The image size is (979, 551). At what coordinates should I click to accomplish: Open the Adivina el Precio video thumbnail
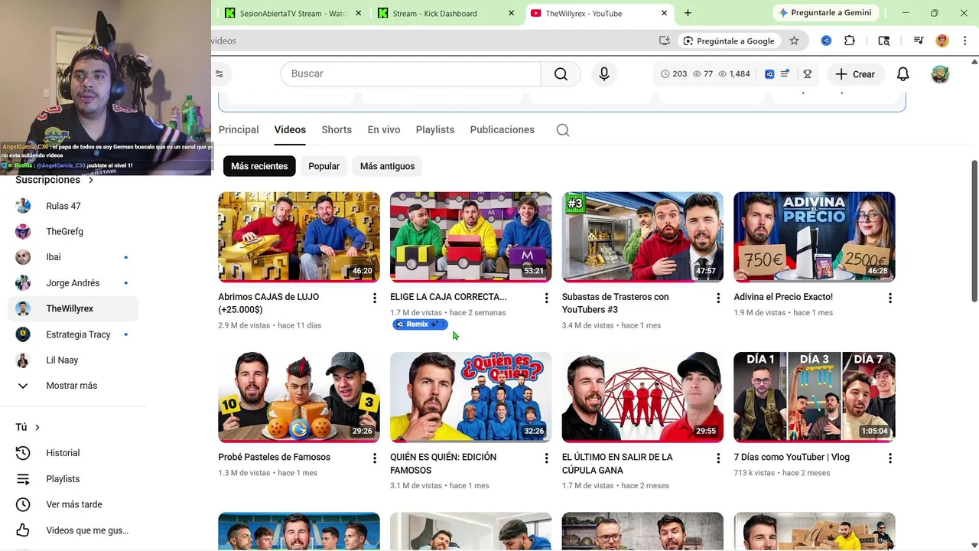(x=814, y=237)
